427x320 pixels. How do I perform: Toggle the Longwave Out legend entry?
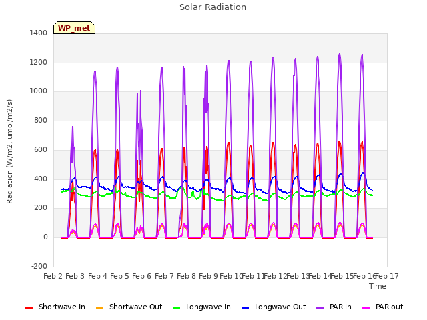274,307
